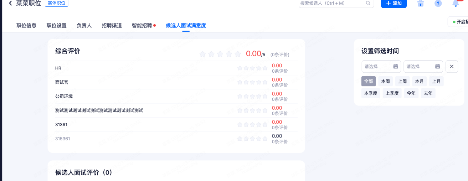Image resolution: width=468 pixels, height=181 pixels.
Task: Select the 全部 time filter
Action: [x=368, y=81]
